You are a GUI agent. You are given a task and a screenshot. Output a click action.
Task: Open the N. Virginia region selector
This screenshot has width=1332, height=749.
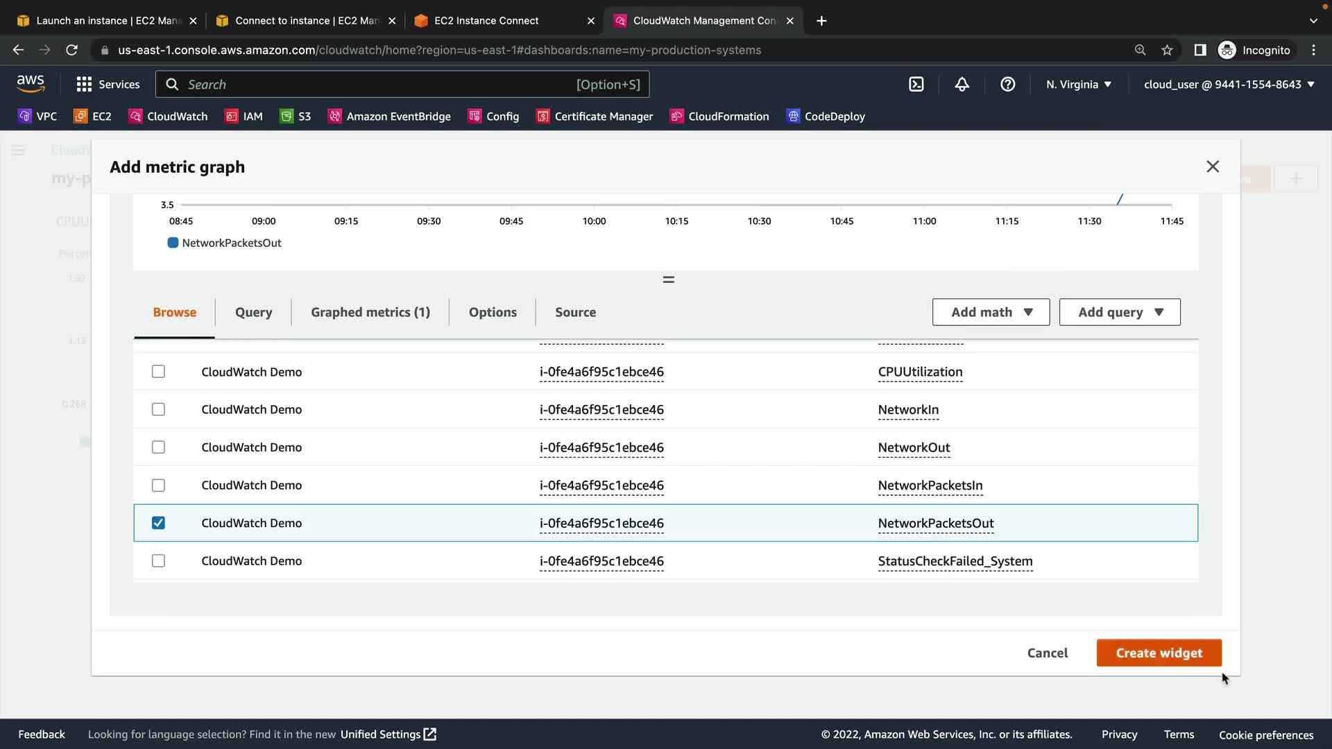(x=1079, y=85)
